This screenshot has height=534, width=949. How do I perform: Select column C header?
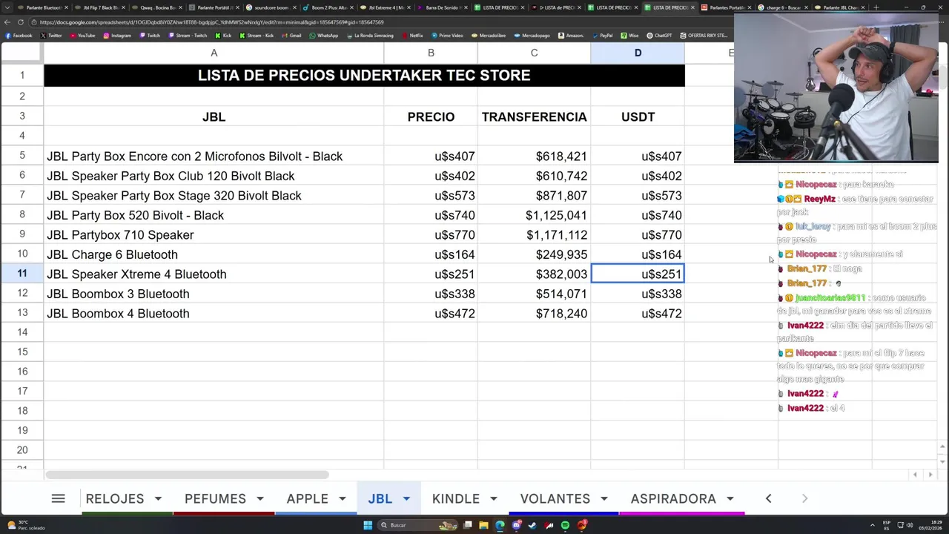(534, 53)
